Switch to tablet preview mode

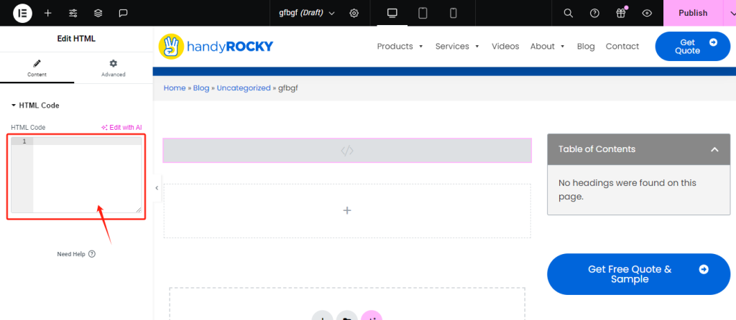click(x=423, y=13)
